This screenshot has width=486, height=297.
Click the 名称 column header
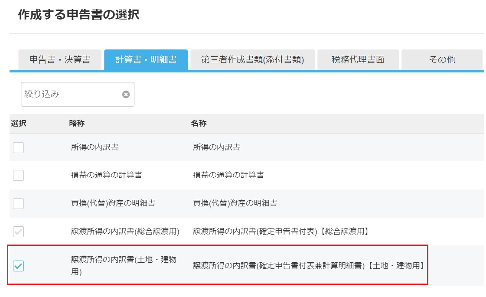point(199,124)
